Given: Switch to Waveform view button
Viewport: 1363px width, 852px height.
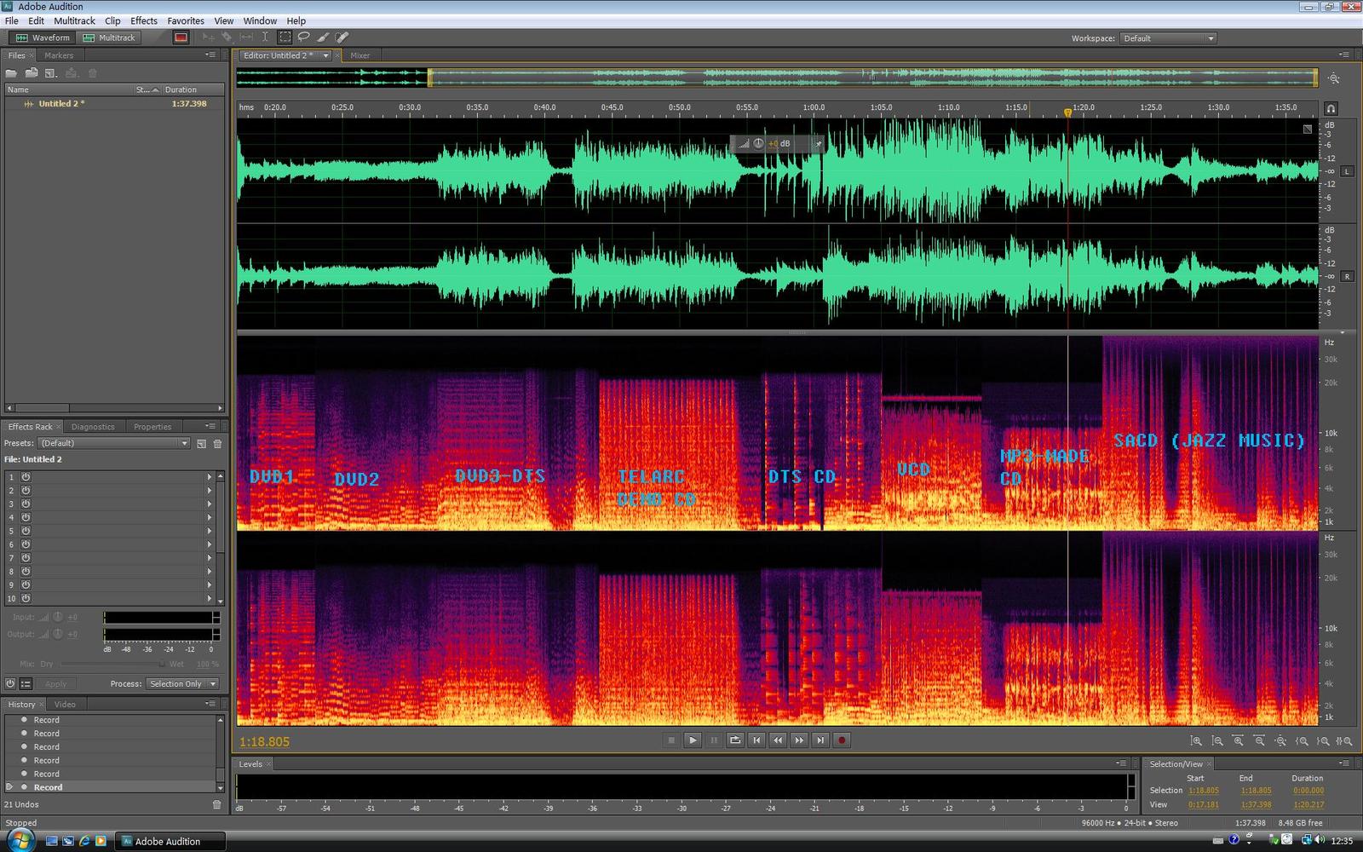Looking at the screenshot, I should point(43,37).
